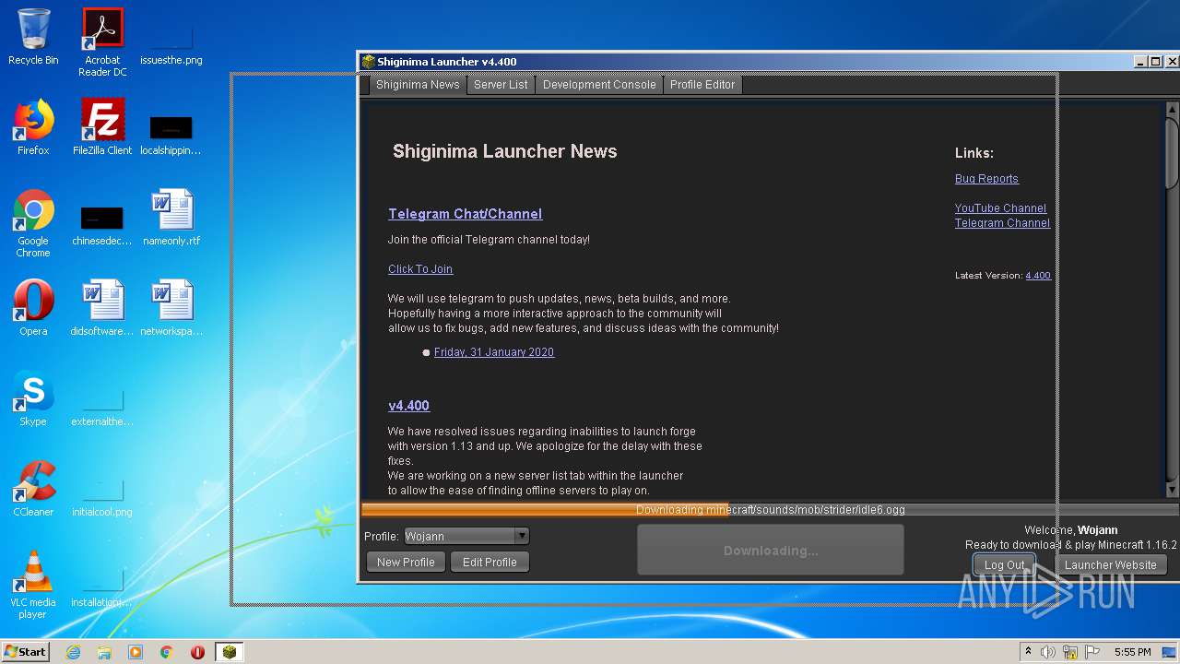The width and height of the screenshot is (1180, 664).
Task: Launch VLC media player shortcut
Action: point(33,586)
